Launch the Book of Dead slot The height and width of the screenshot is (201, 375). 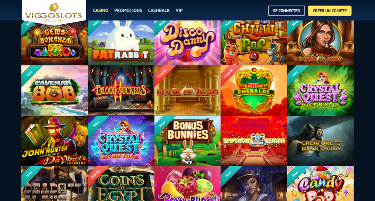click(187, 91)
